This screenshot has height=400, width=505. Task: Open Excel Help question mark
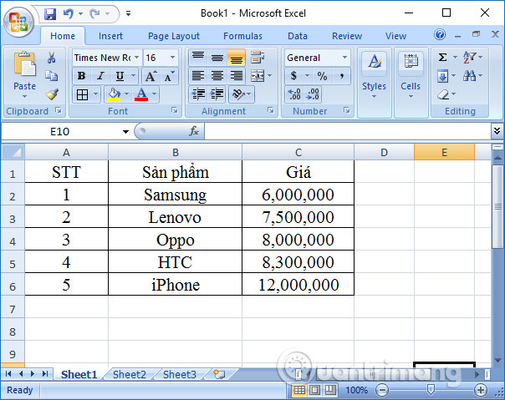pos(440,34)
